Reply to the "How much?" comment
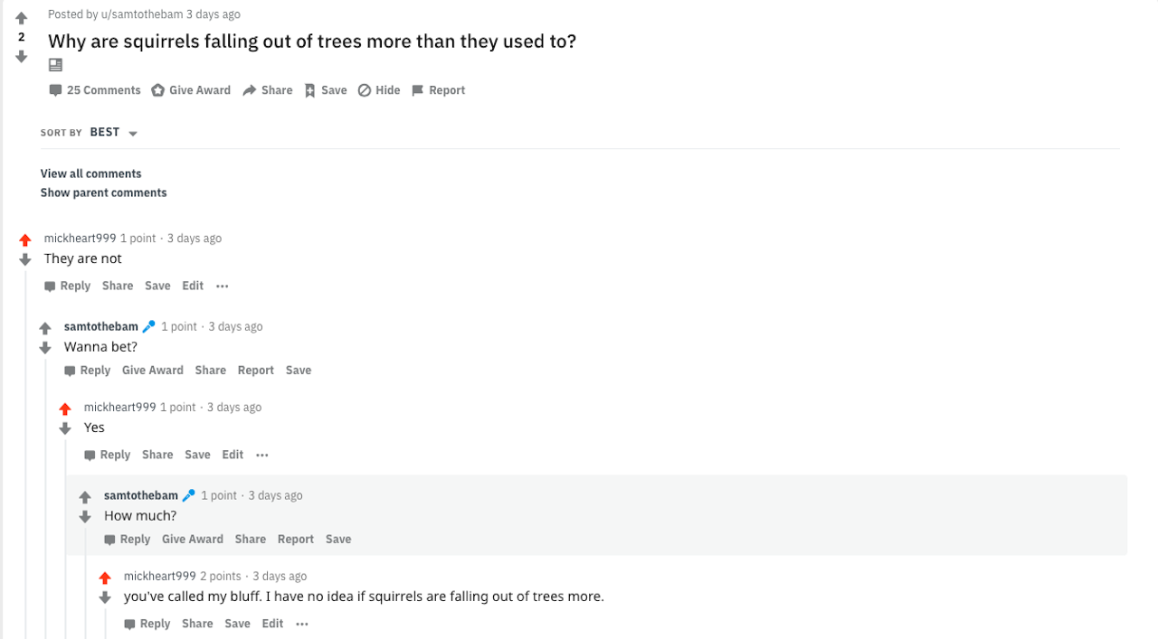The height and width of the screenshot is (639, 1158). pos(128,540)
